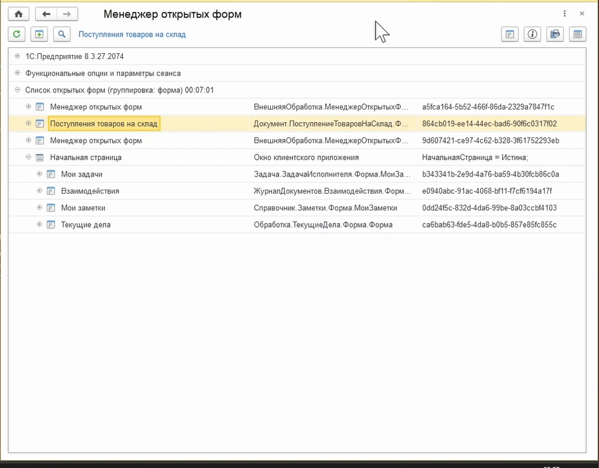Expand the 'Менеджер открытых форм' row with 9d607421

point(28,140)
